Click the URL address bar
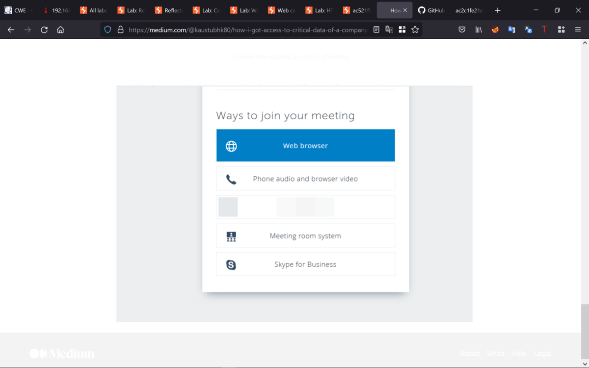Screen dimensions: 589x368 (x=247, y=29)
